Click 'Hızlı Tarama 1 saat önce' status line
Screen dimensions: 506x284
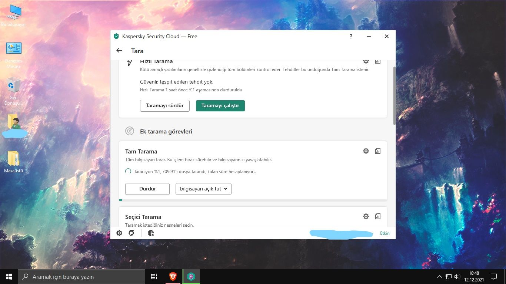tap(191, 90)
